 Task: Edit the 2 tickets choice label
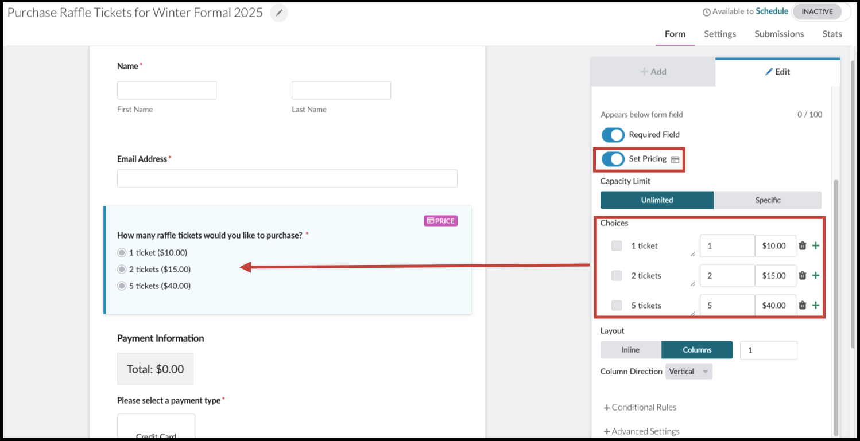(661, 275)
